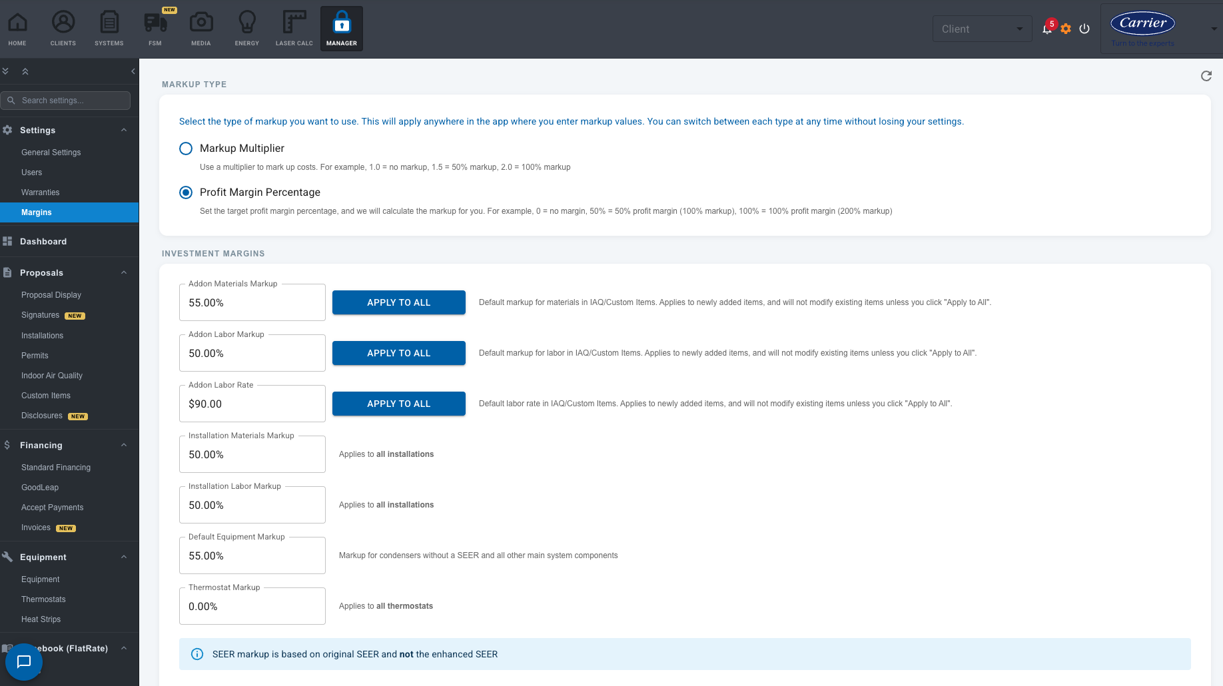Open the Client dropdown
The image size is (1223, 686).
tap(983, 29)
